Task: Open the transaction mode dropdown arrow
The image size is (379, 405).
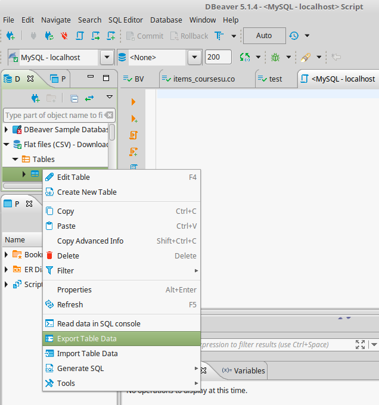Action: 234,36
